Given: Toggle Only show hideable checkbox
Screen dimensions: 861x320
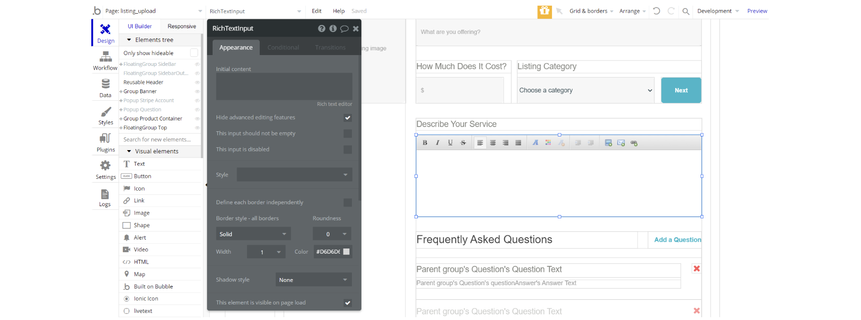Looking at the screenshot, I should pos(194,53).
